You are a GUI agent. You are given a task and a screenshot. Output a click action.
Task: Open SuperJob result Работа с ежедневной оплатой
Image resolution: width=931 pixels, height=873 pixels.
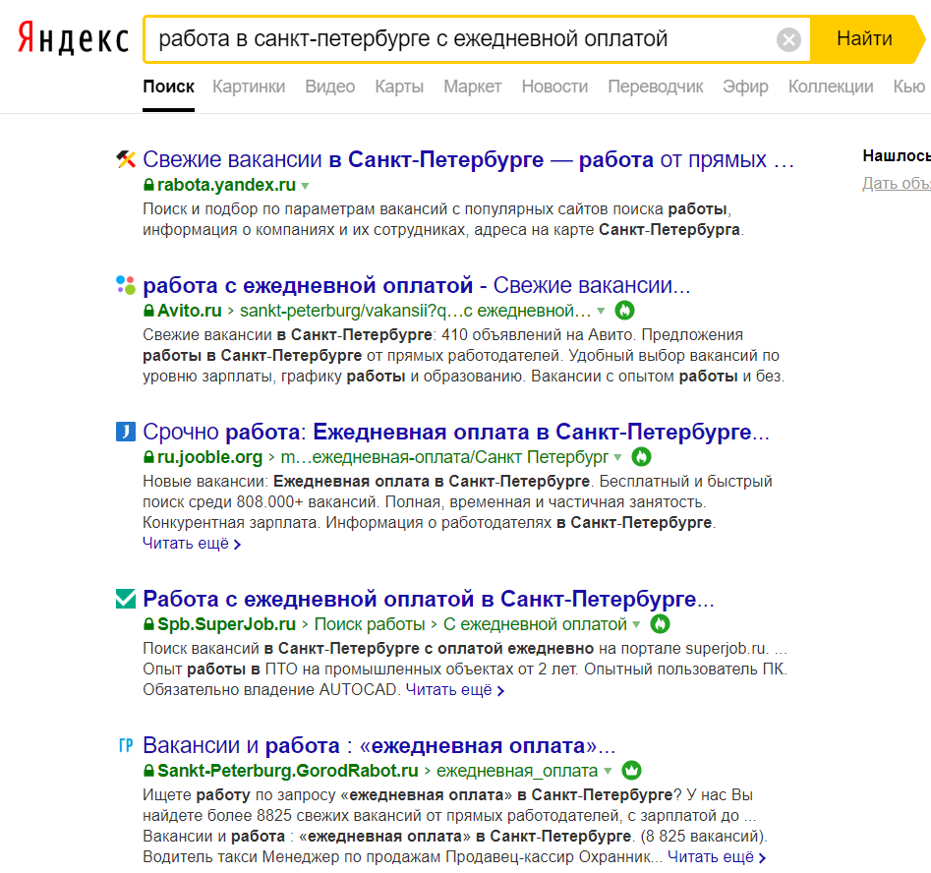[429, 599]
